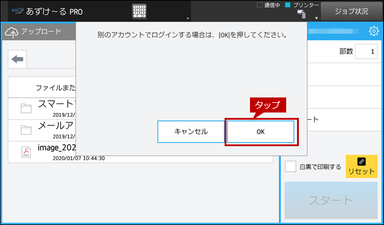Open the numeric keypad icon
384x225 pixels.
139,11
